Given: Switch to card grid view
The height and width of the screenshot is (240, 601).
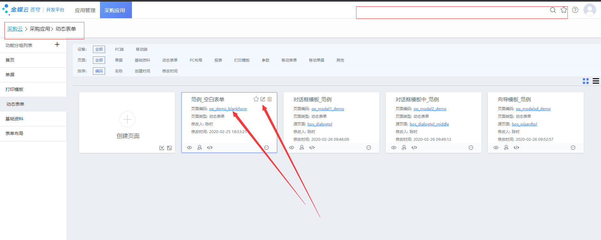Looking at the screenshot, I should (586, 81).
